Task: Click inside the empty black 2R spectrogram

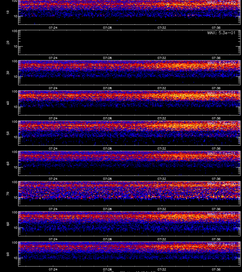Action: point(129,43)
